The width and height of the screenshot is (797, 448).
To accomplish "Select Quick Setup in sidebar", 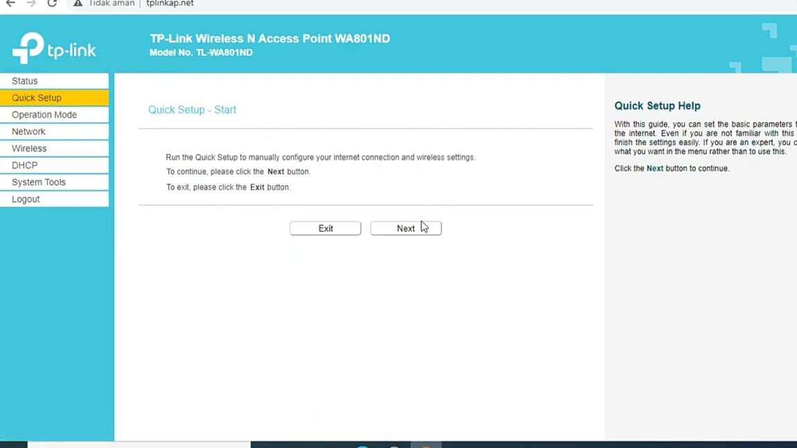I will (54, 98).
